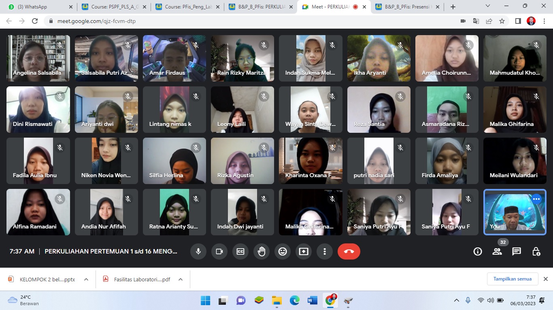
Task: Open host controls lock icon
Action: click(536, 251)
